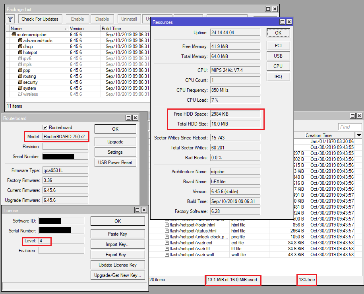364x294 pixels.
Task: Close the File List window
Action: [x=359, y=116]
